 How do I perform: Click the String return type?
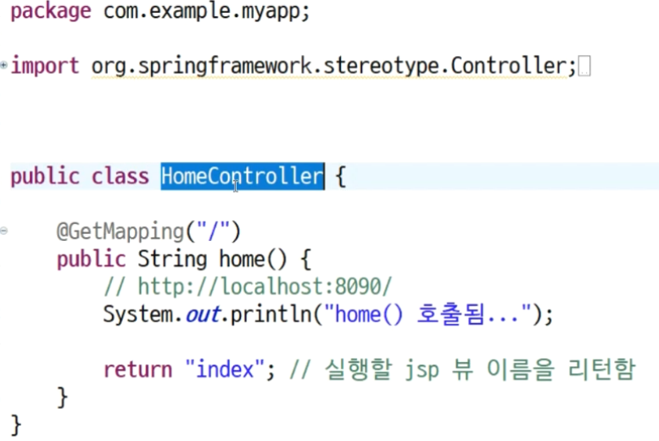point(172,259)
